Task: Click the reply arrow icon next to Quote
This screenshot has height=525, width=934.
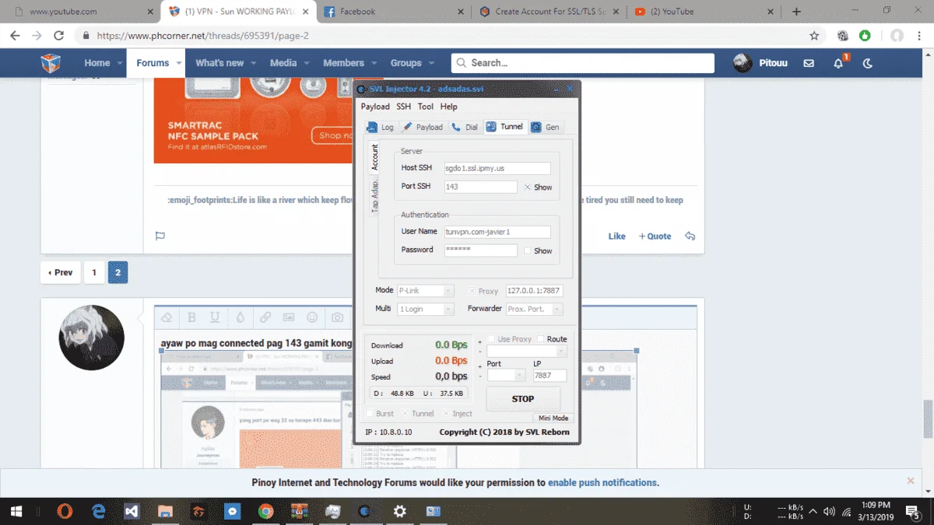Action: [690, 236]
